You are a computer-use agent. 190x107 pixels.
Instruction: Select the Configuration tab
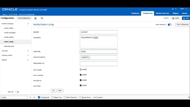pyautogui.click(x=148, y=13)
